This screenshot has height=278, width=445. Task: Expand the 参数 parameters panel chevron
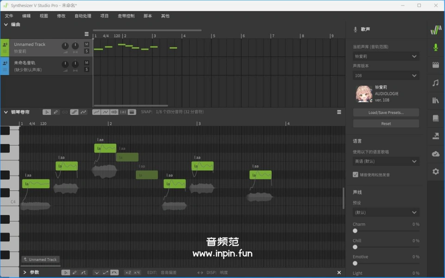pos(25,272)
